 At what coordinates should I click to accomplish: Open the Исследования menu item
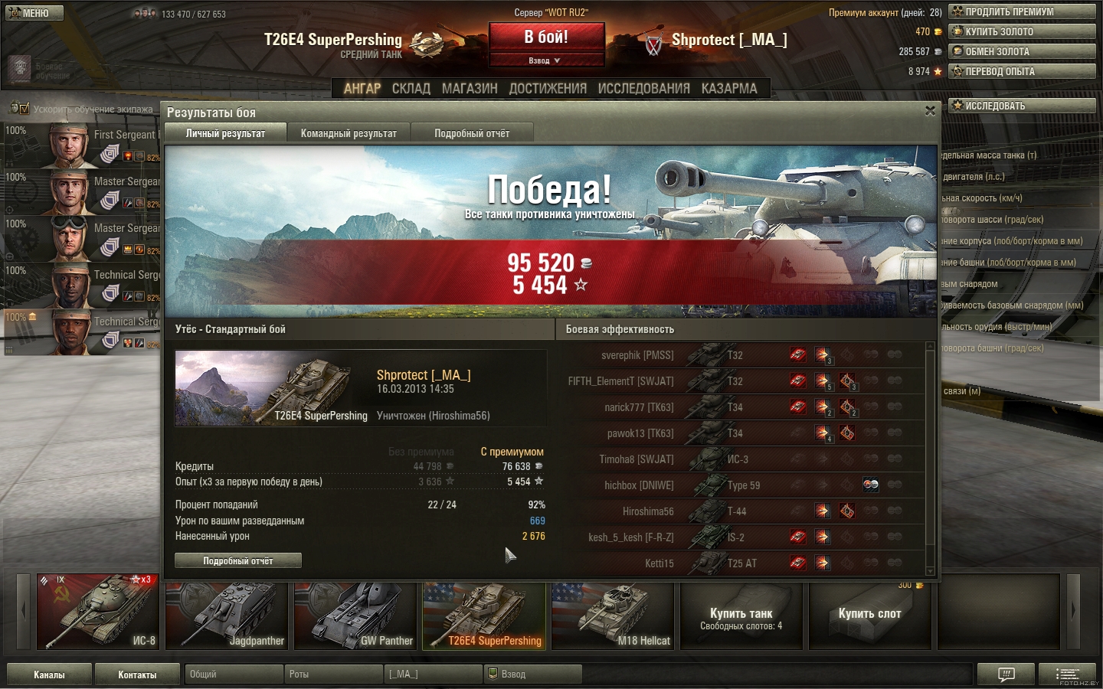click(643, 89)
